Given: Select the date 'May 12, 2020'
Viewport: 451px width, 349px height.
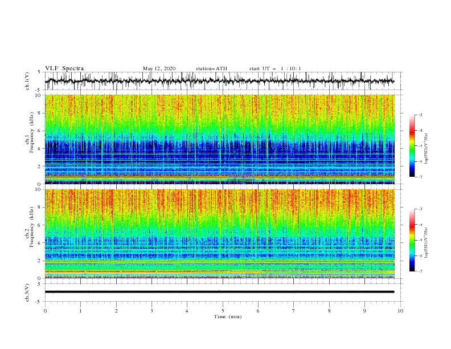Looking at the screenshot, I should tap(159, 68).
